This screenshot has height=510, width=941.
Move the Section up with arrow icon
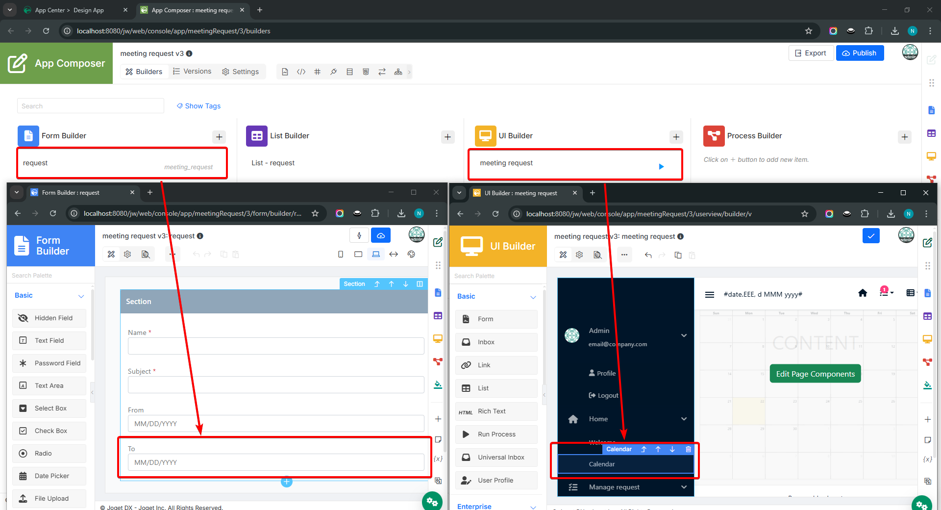(391, 284)
